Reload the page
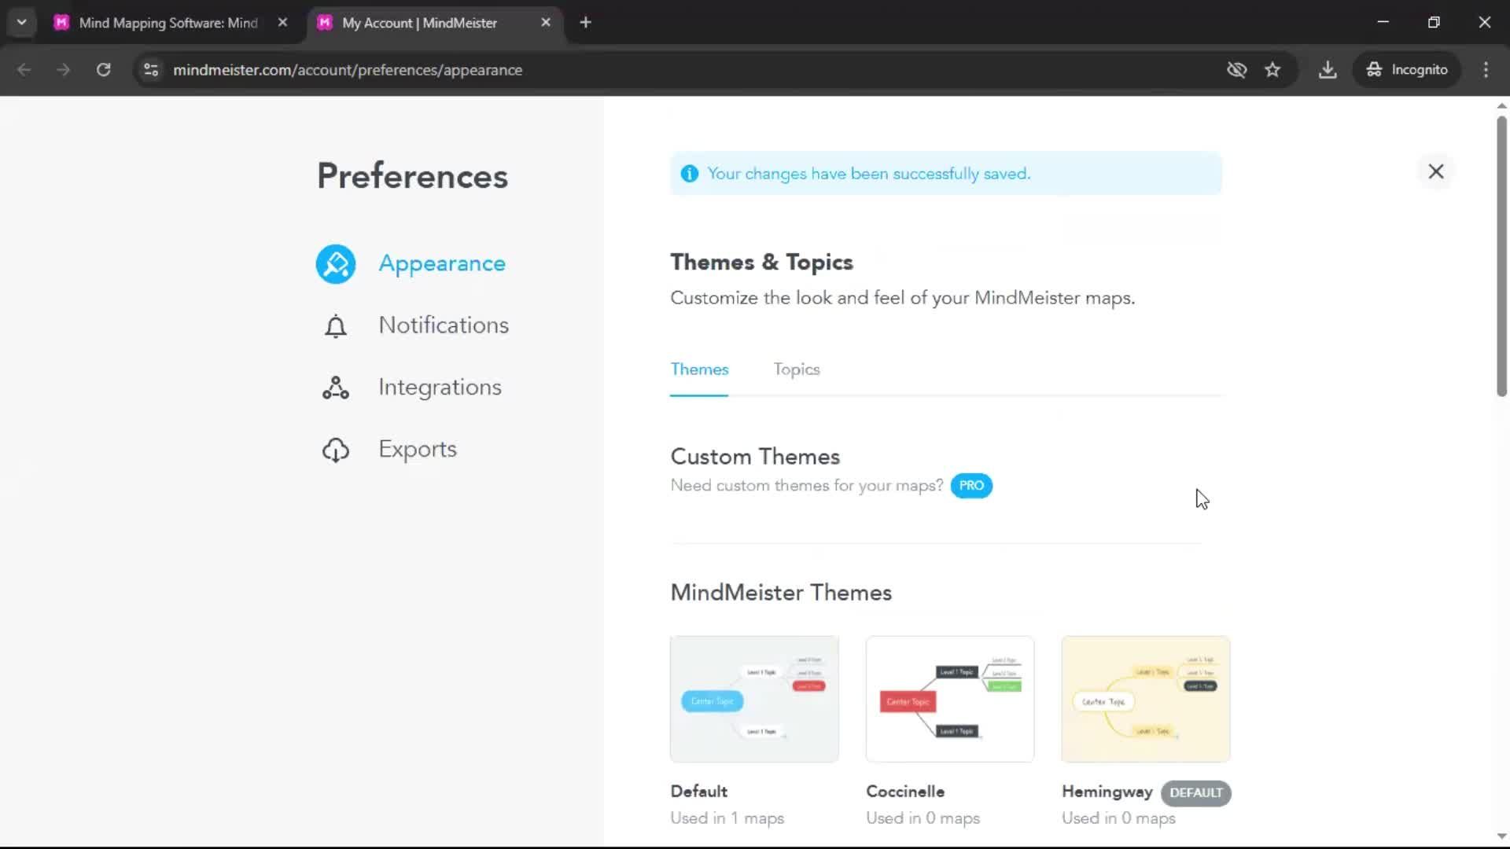 point(103,70)
